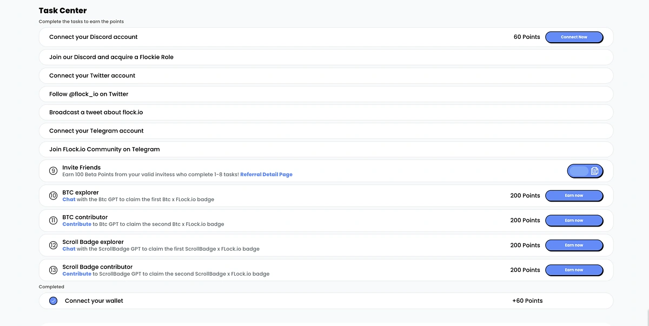Click the 'BTC explorer' title

pyautogui.click(x=81, y=192)
